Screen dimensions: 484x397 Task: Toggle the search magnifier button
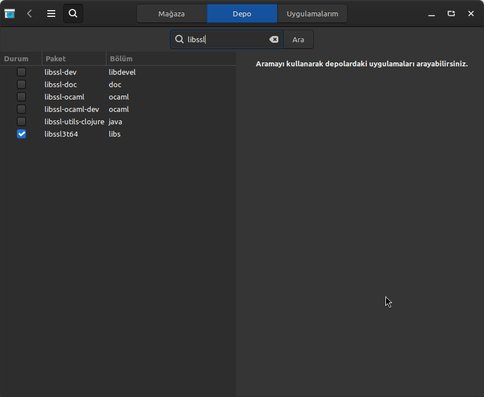pyautogui.click(x=73, y=13)
